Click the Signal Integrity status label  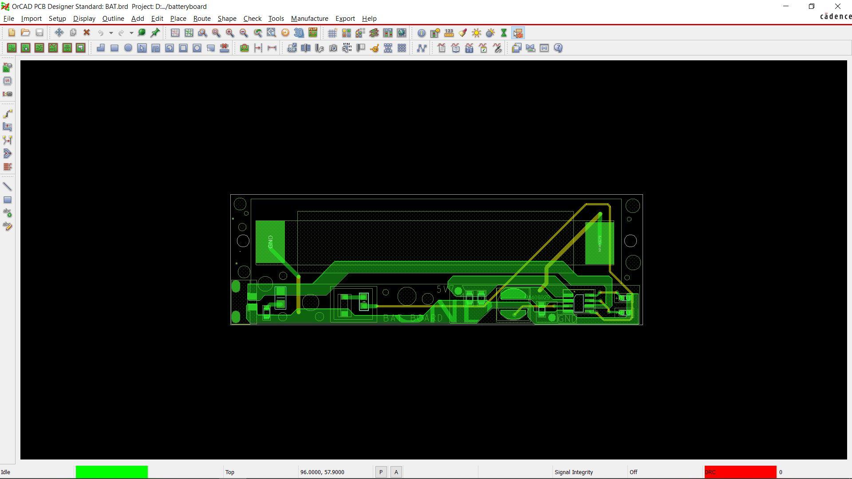tap(573, 472)
